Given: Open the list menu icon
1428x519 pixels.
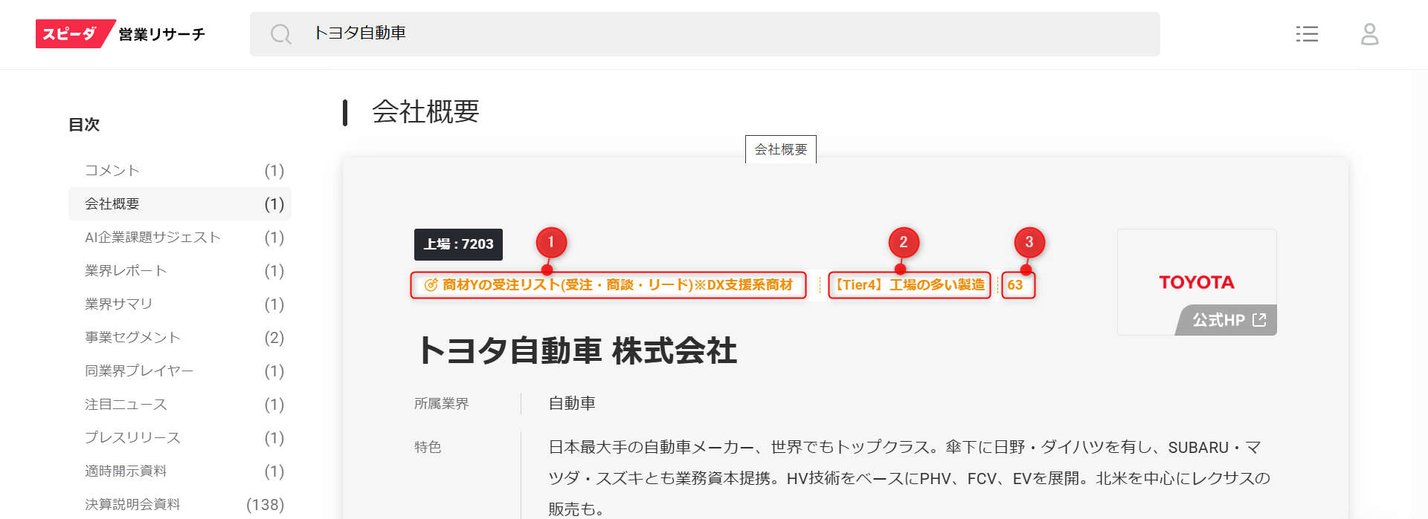Looking at the screenshot, I should 1307,34.
